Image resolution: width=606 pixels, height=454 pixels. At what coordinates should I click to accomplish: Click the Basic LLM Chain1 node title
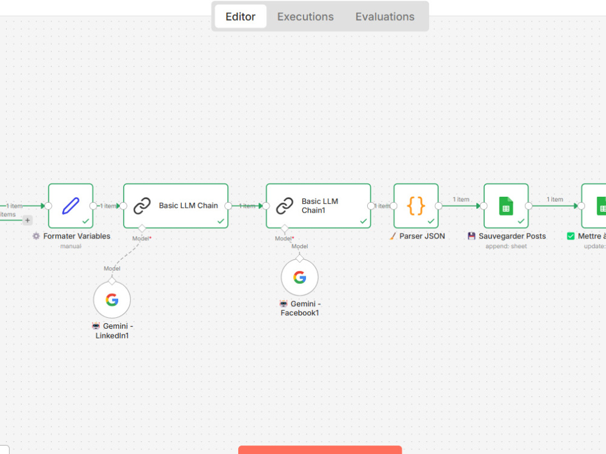[x=319, y=206]
